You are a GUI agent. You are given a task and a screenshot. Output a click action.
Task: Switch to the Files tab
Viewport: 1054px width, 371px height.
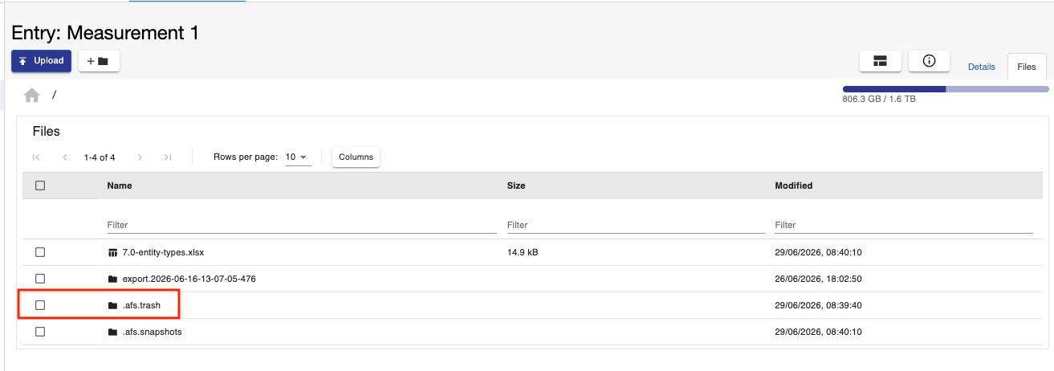point(1027,67)
